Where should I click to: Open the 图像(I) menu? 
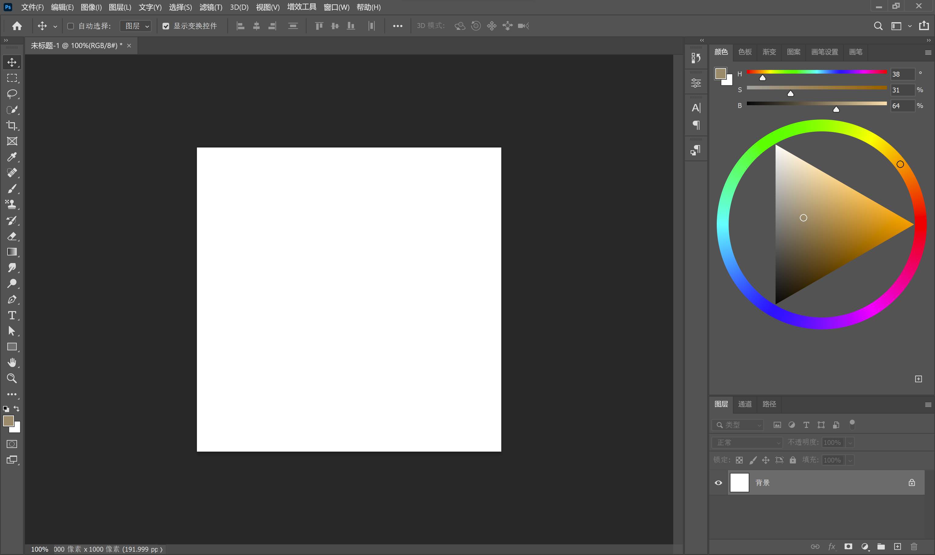(x=91, y=7)
